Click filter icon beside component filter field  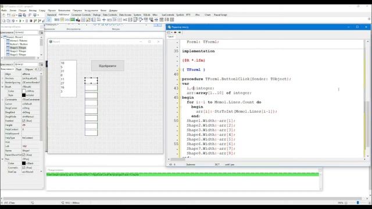tap(41, 33)
